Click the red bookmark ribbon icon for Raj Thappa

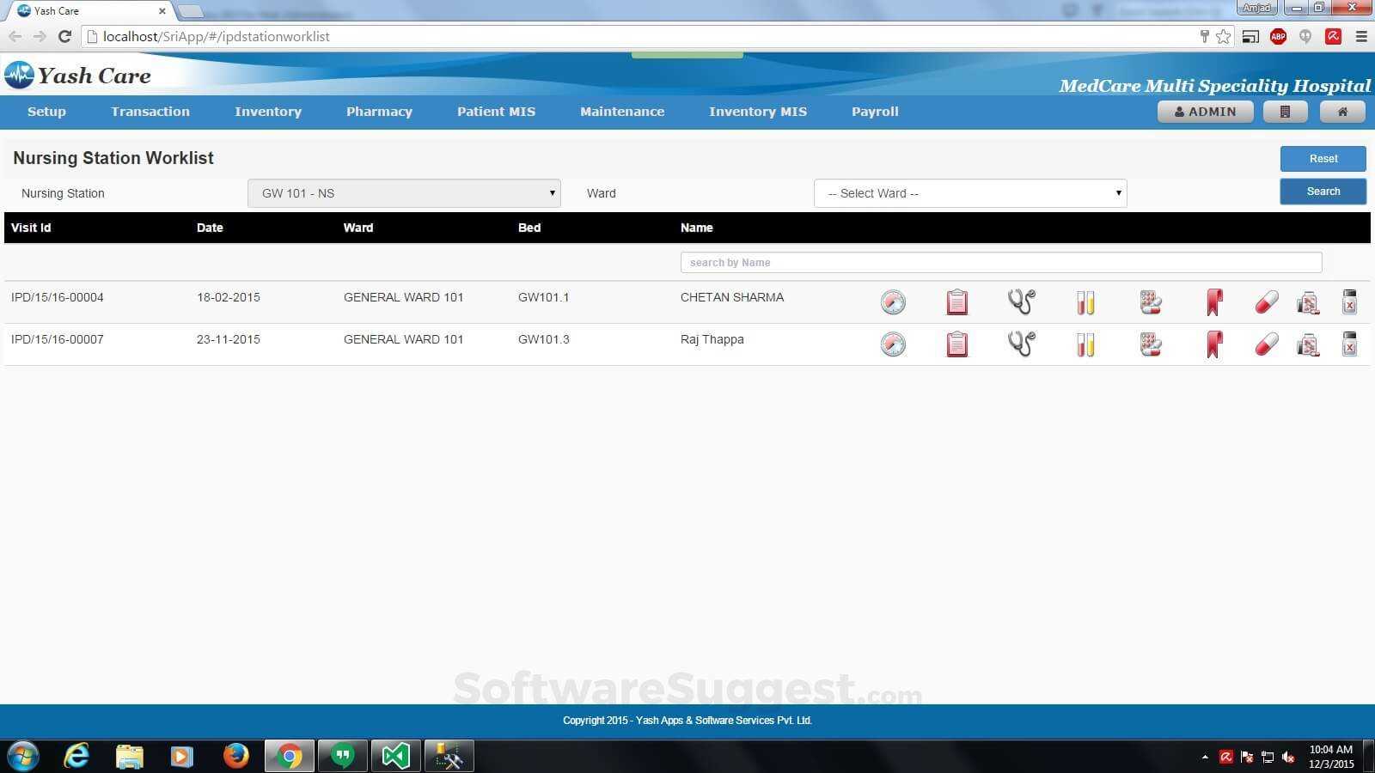(1213, 344)
